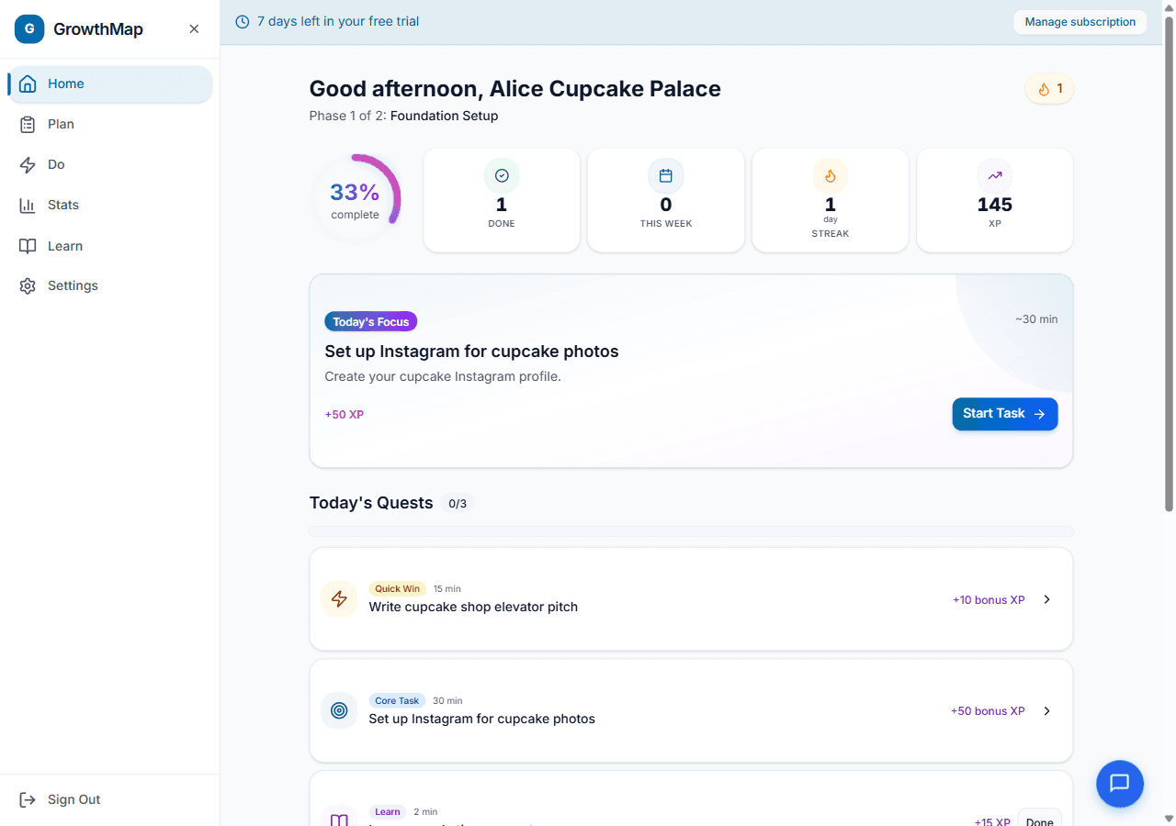The width and height of the screenshot is (1176, 826).
Task: Open the Home section
Action: (110, 84)
